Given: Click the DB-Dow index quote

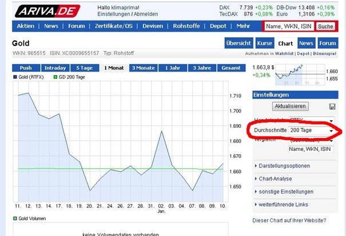Looking at the screenshot, I should tap(305, 7).
